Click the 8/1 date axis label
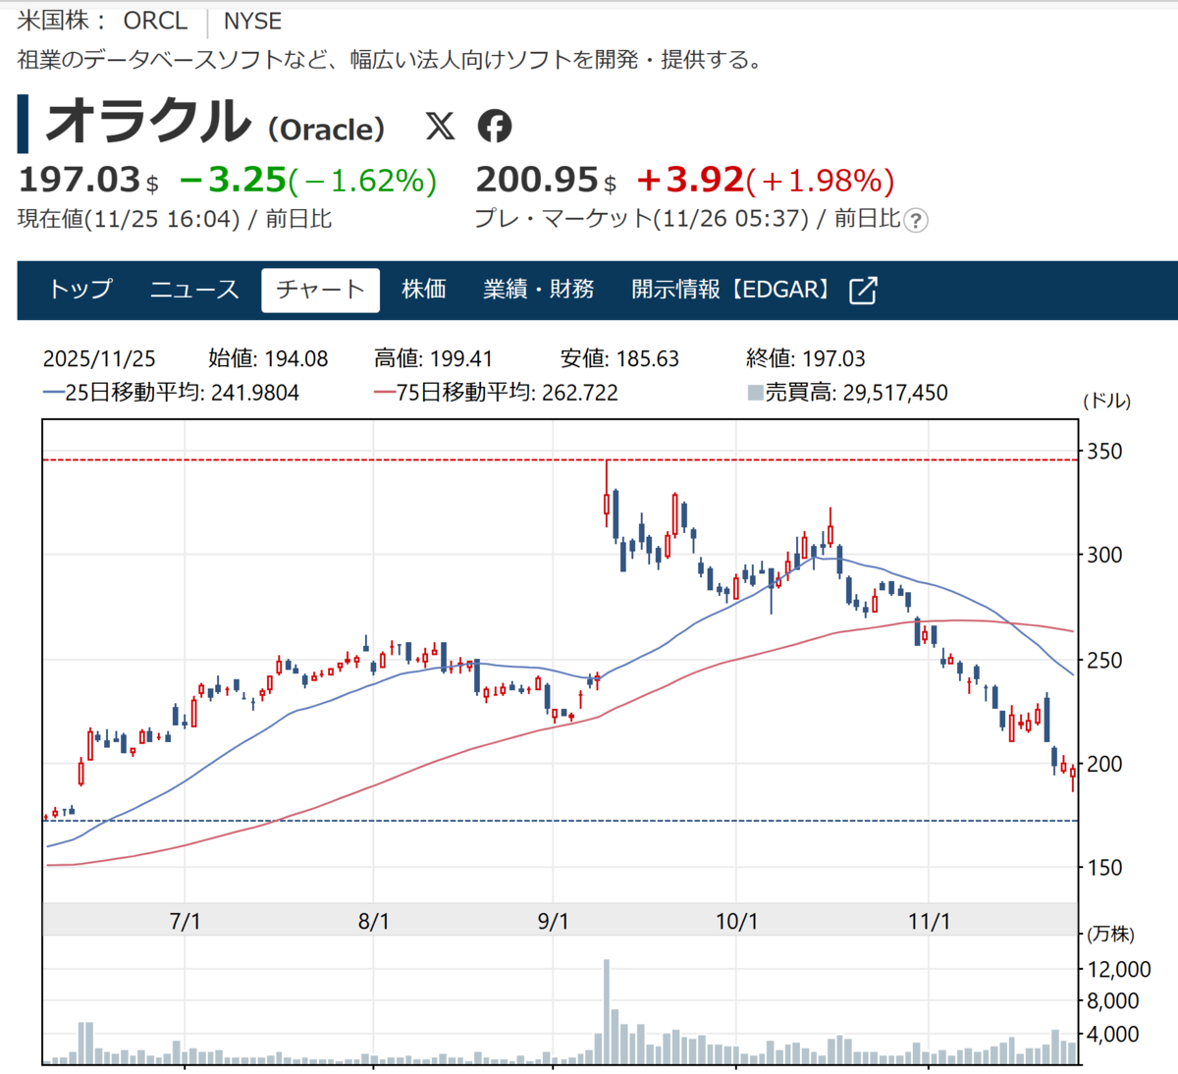 (374, 921)
